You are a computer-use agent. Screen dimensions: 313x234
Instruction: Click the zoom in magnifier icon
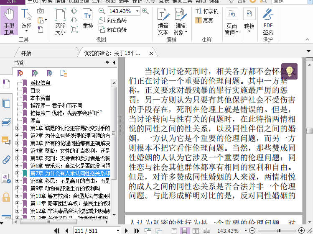pyautogui.click(x=145, y=11)
